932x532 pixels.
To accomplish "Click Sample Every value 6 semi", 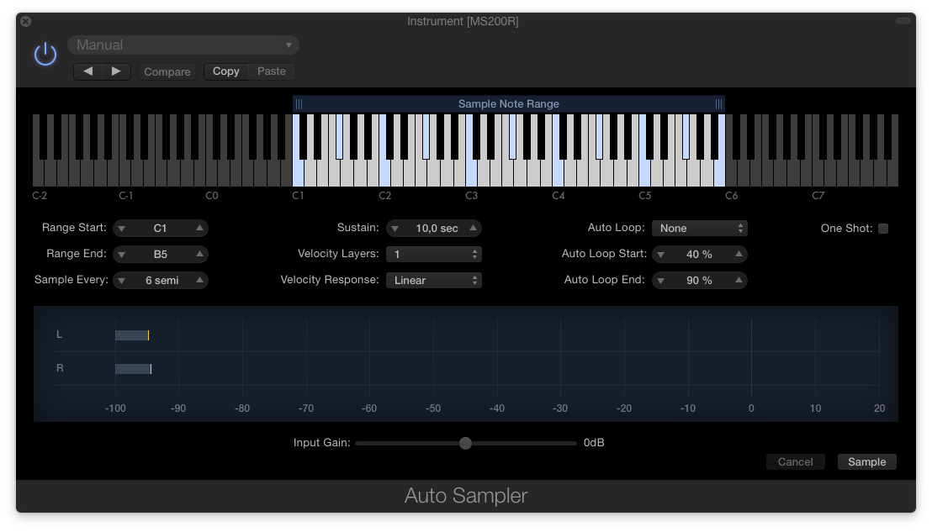I will click(x=162, y=280).
